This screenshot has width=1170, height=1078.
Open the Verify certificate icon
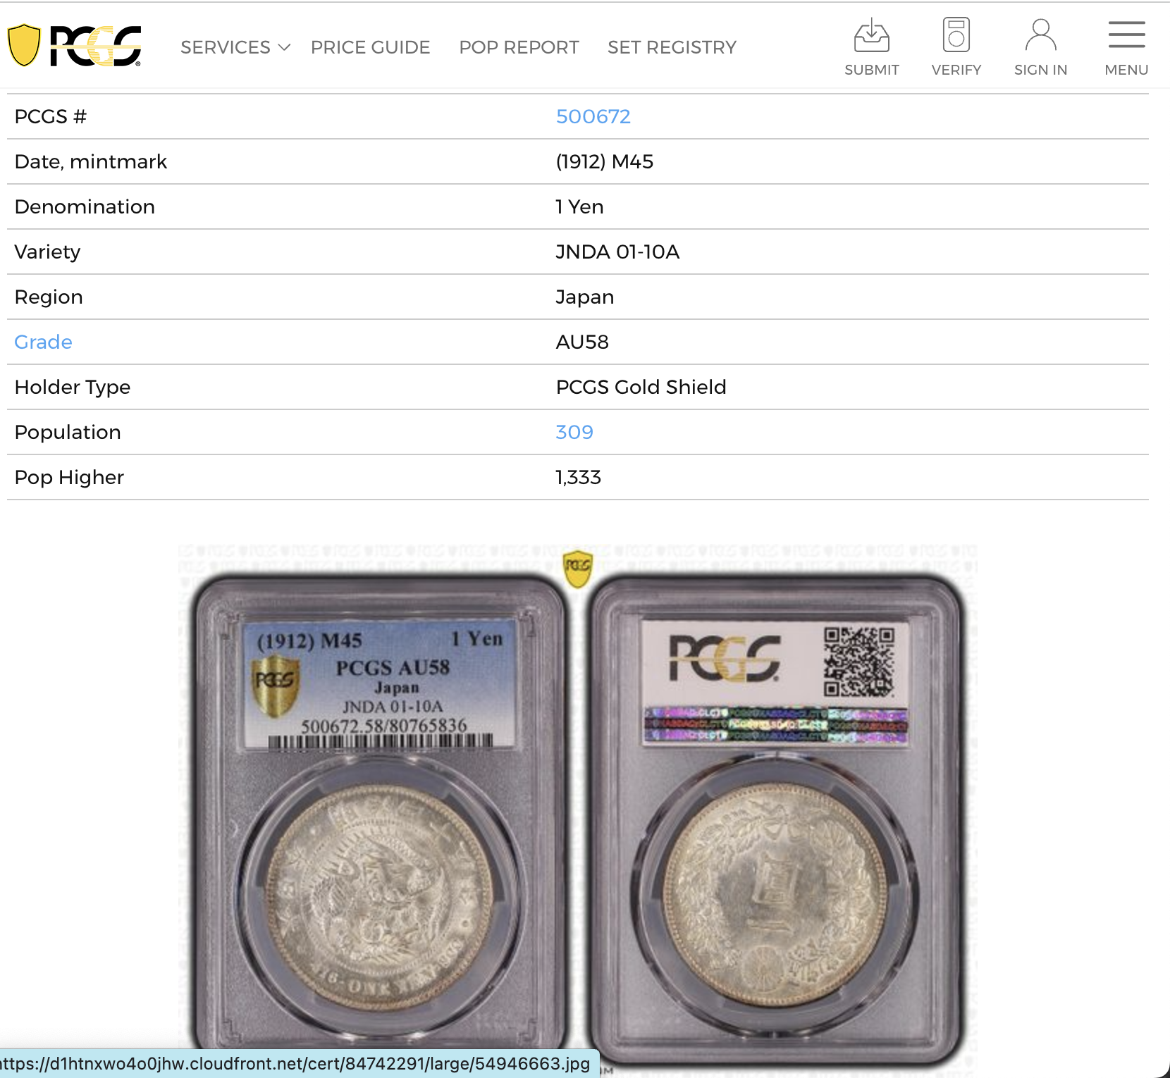tap(956, 35)
